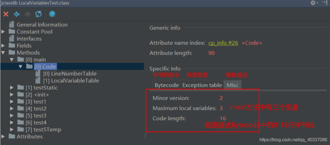330x145 pixels.
Task: Click the Code length value 16
Action: (x=223, y=118)
